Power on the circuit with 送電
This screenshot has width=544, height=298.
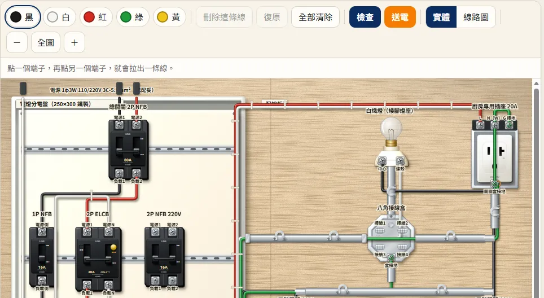coord(400,17)
